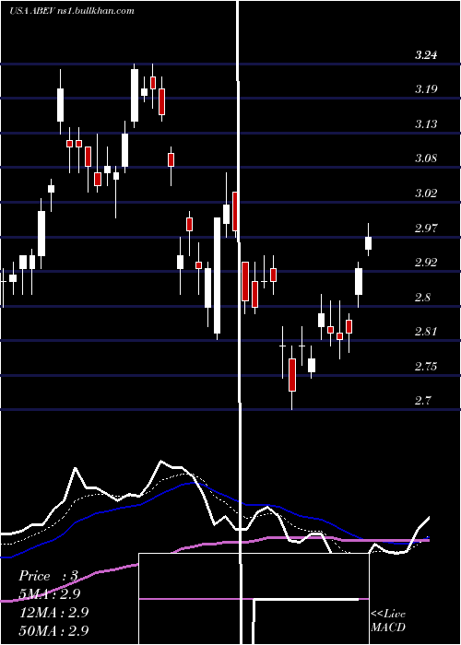Click the <<Live MACD label
The width and height of the screenshot is (461, 645).
[388, 620]
